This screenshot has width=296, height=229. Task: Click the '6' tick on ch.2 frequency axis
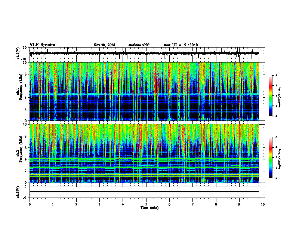point(26,148)
